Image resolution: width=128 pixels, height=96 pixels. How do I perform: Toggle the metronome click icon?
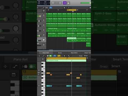pyautogui.click(x=68, y=3)
